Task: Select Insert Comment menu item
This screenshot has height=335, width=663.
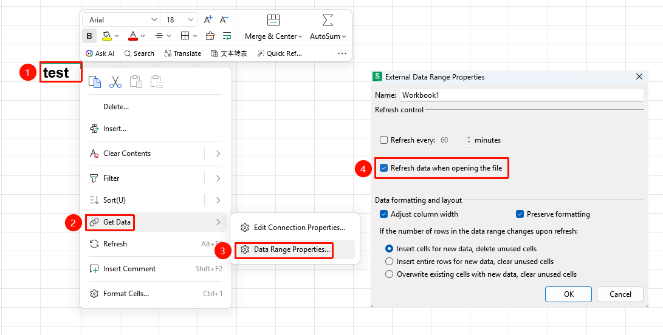Action: [x=156, y=269]
